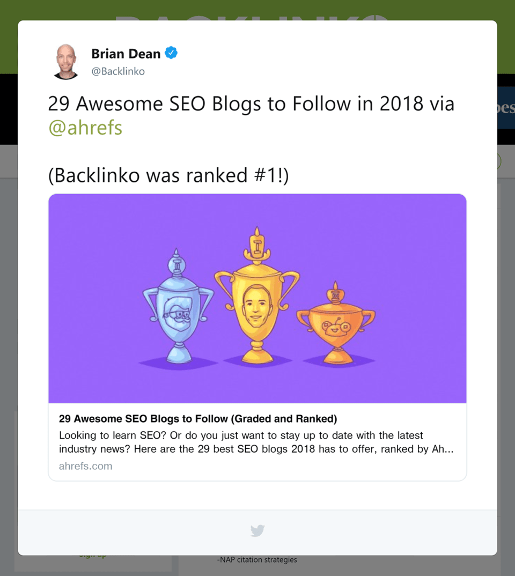Click the gold first-place trophy with Brian's face
The height and width of the screenshot is (576, 515).
coord(257,306)
